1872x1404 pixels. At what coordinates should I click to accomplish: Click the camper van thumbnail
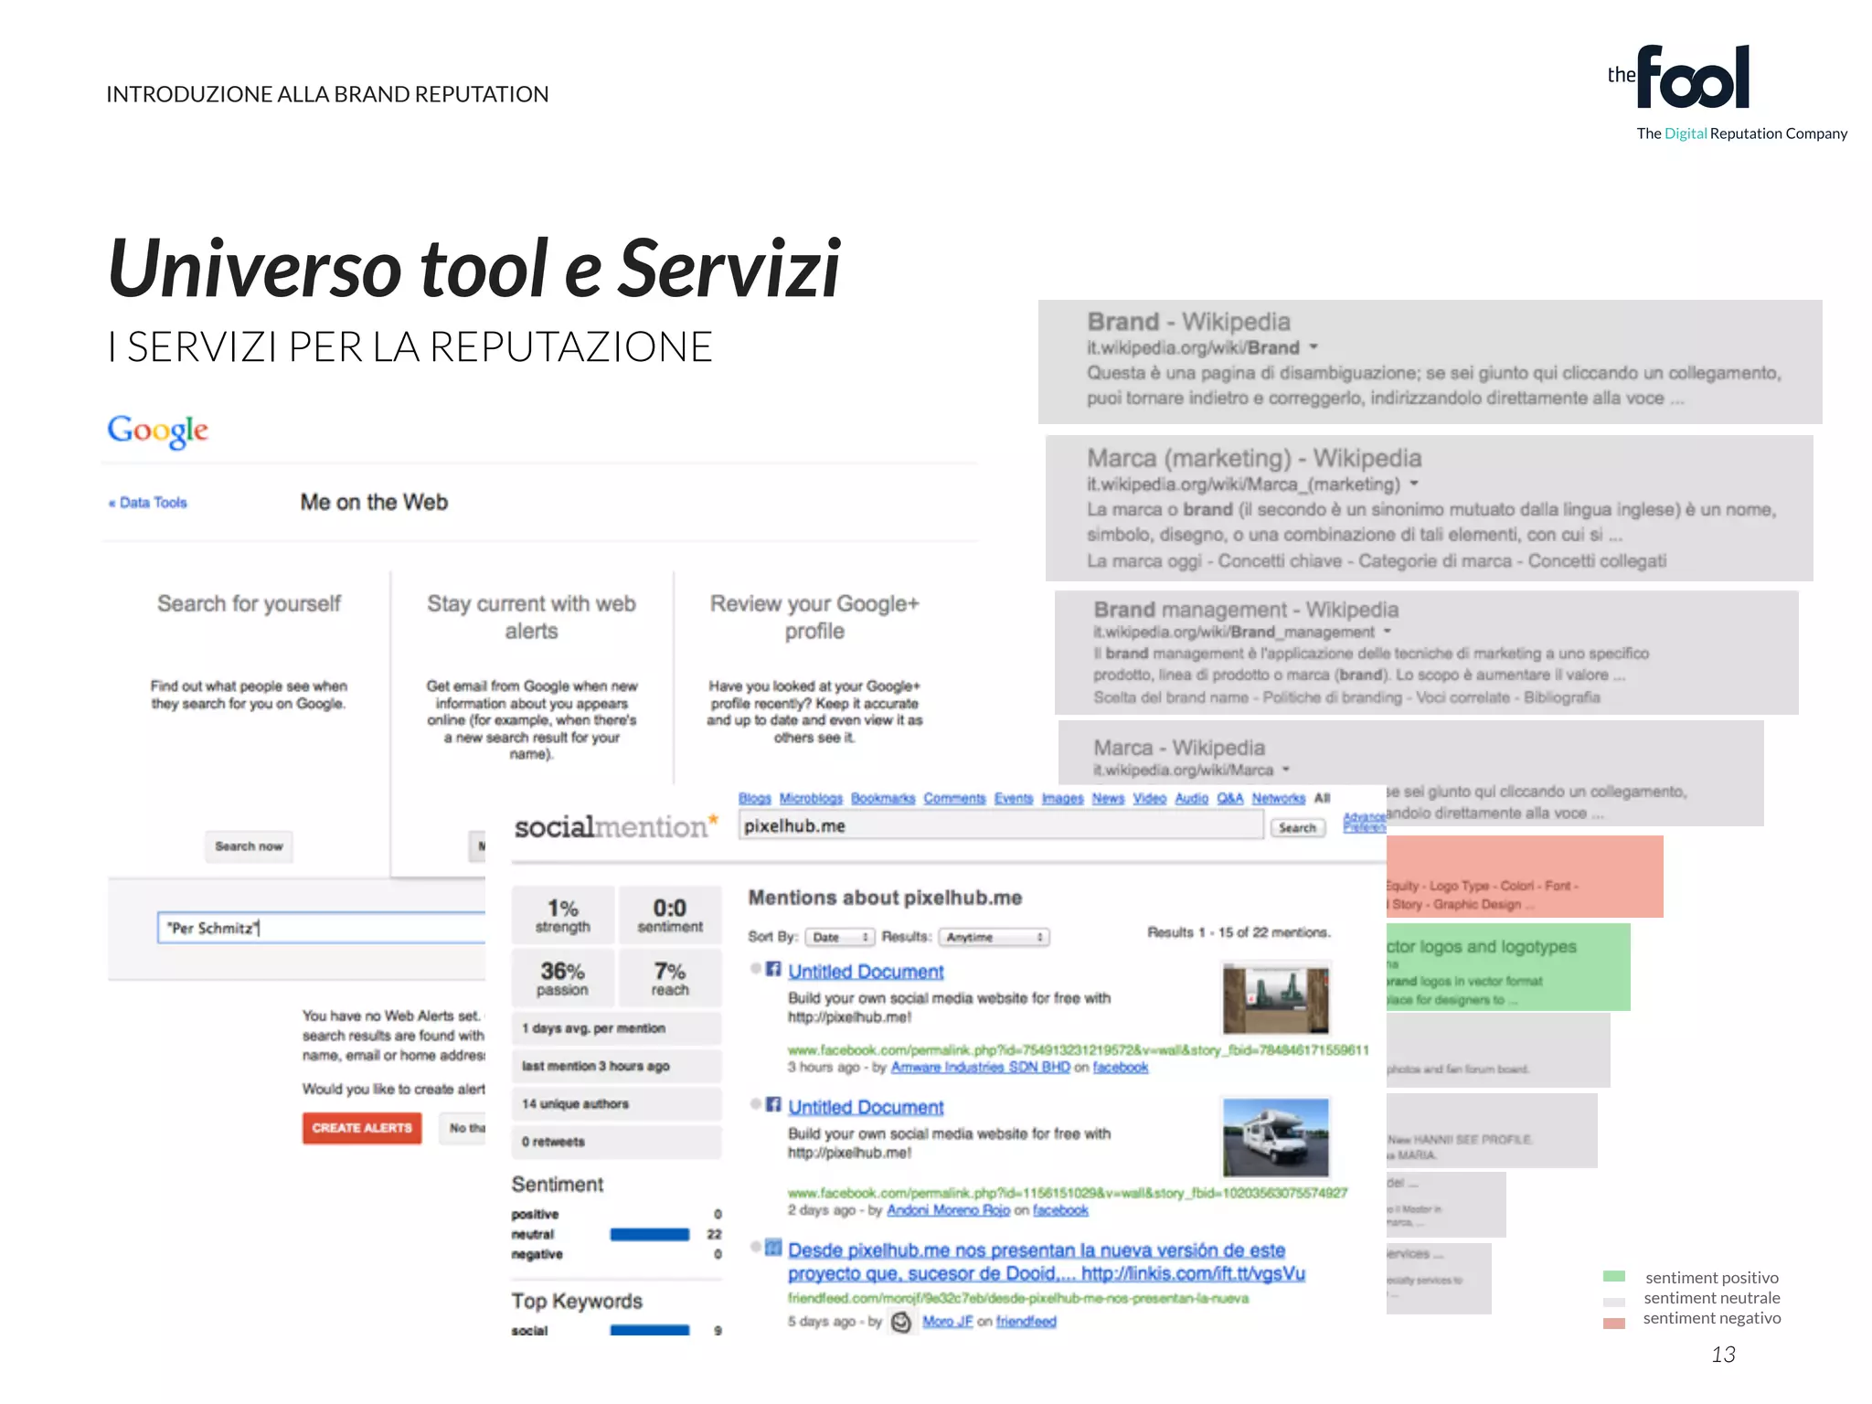[x=1276, y=1137]
